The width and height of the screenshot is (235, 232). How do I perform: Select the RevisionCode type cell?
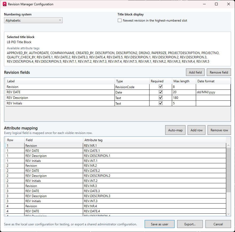132,87
